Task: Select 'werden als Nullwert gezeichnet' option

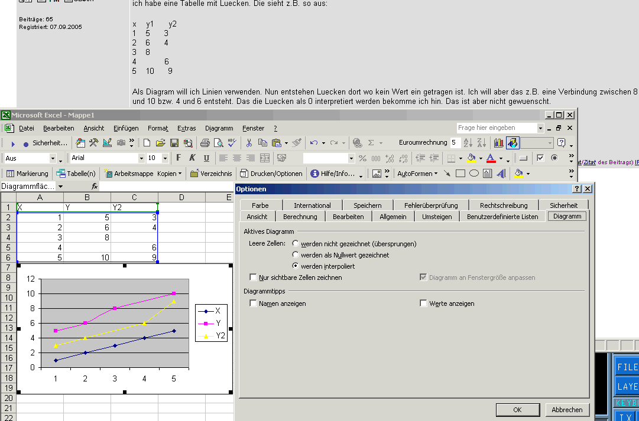Action: [296, 254]
